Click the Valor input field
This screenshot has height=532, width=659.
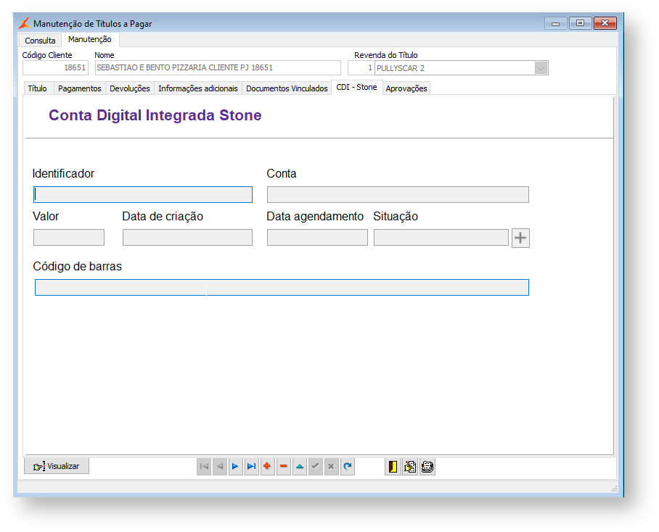click(69, 238)
